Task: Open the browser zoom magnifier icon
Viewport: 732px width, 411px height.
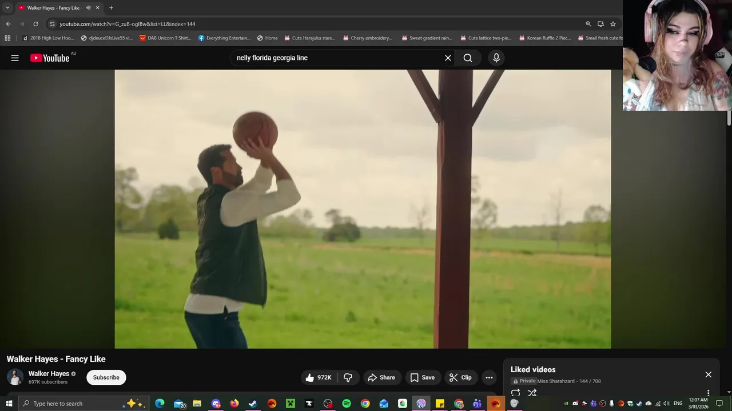Action: 588,24
